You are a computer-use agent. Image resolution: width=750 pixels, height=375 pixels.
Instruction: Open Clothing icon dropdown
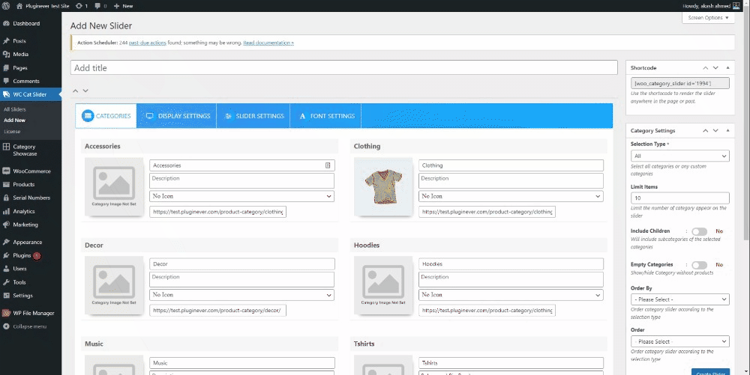click(x=511, y=196)
